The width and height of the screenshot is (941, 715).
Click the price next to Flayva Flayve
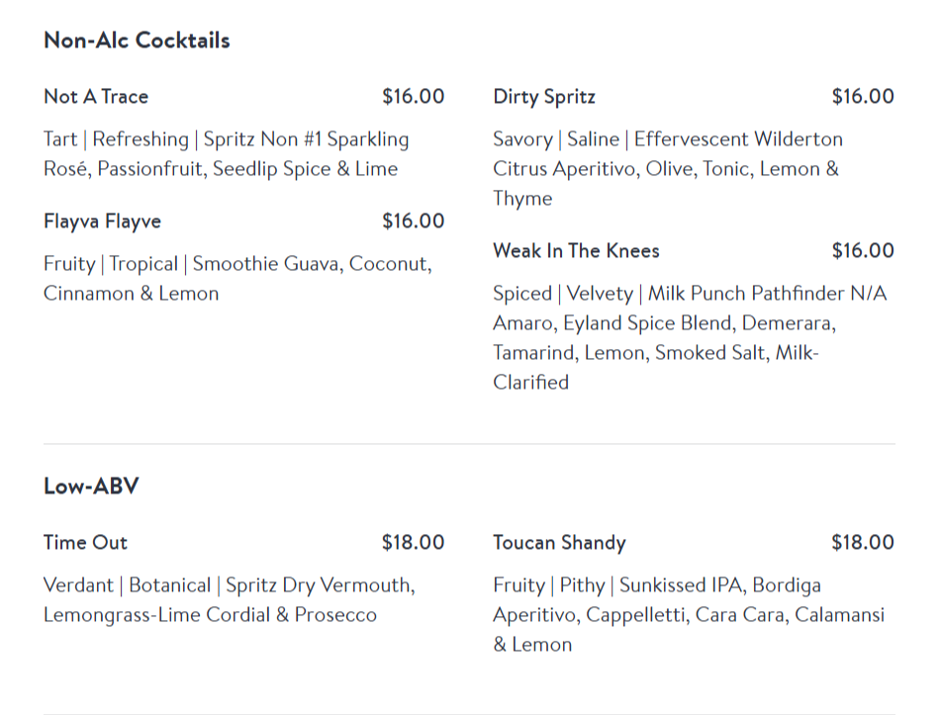(x=413, y=222)
